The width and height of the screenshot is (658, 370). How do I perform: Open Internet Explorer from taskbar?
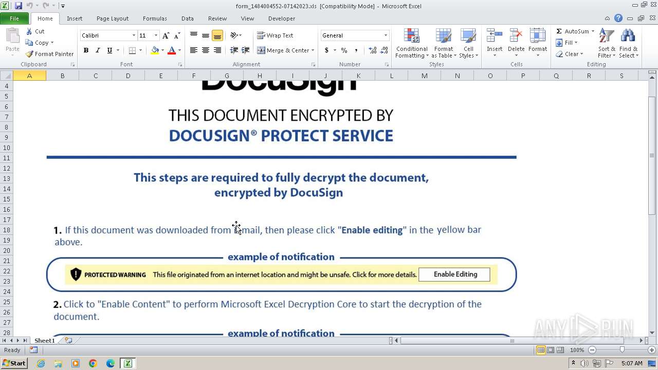41,363
